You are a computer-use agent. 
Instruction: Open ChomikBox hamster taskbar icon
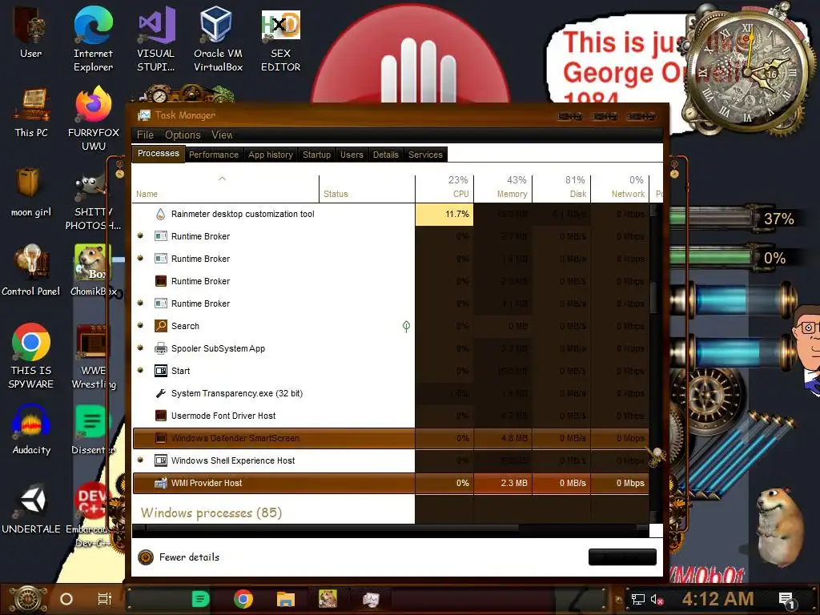[x=328, y=599]
